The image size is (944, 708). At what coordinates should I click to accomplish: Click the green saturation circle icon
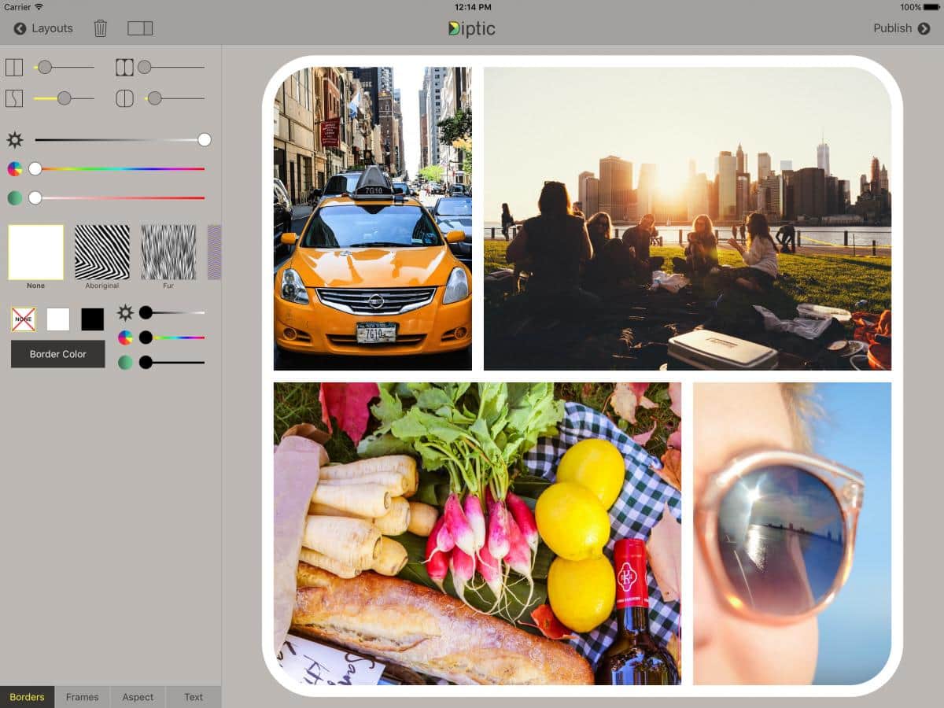tap(15, 197)
